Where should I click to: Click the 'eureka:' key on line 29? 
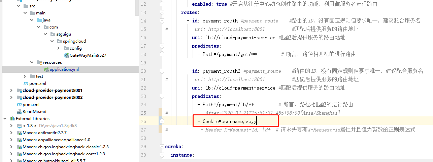click(175, 147)
